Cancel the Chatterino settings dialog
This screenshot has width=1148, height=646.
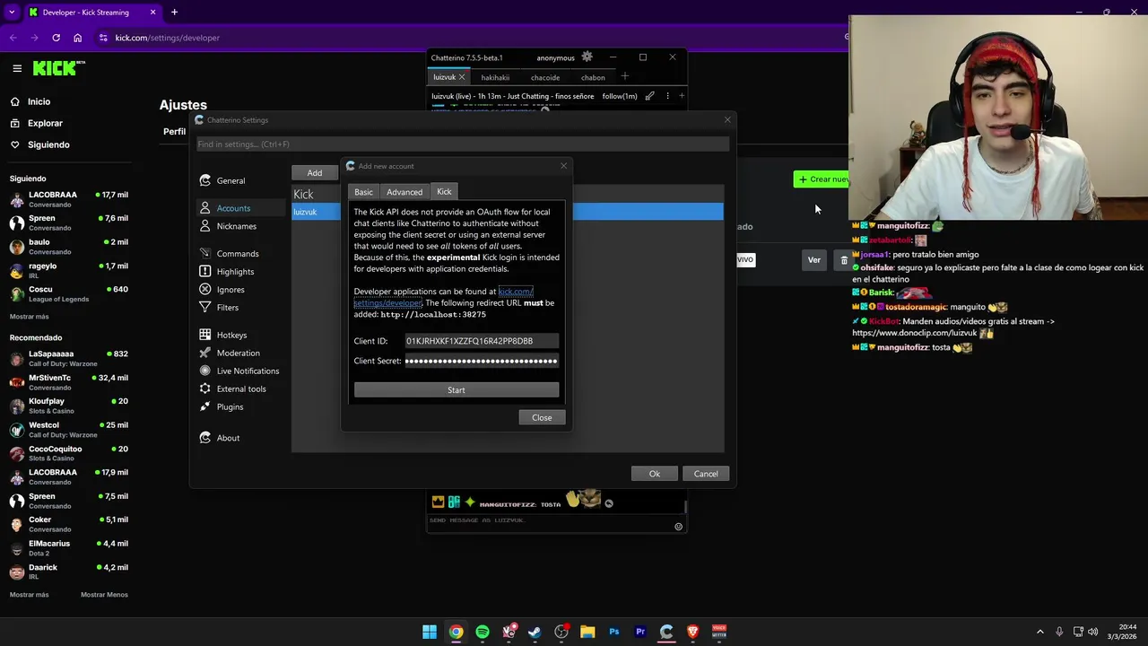[706, 474]
